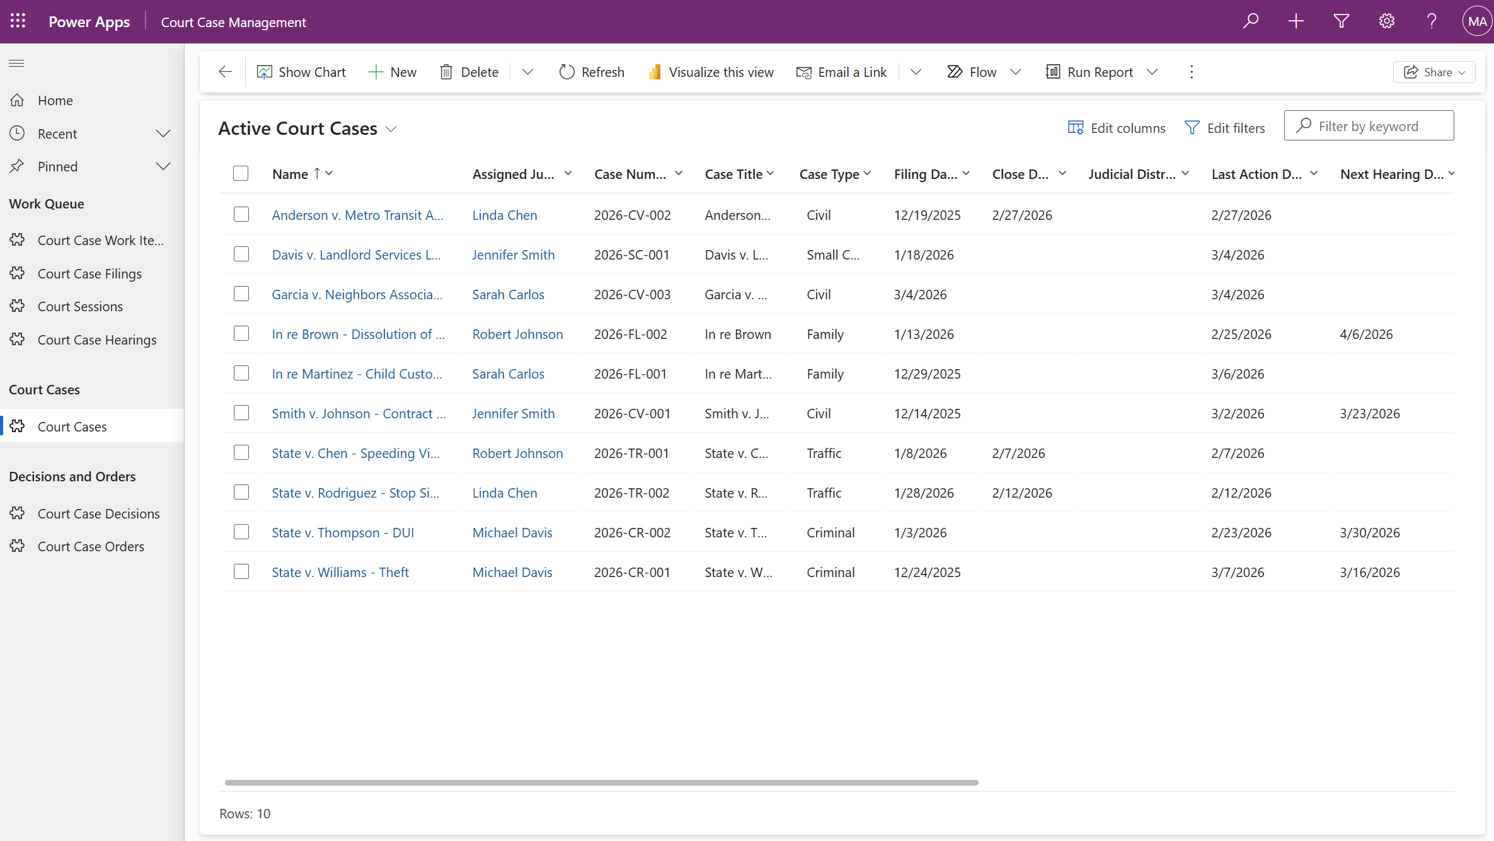
Task: Open Court Case Work Items in sidebar
Action: pos(92,240)
